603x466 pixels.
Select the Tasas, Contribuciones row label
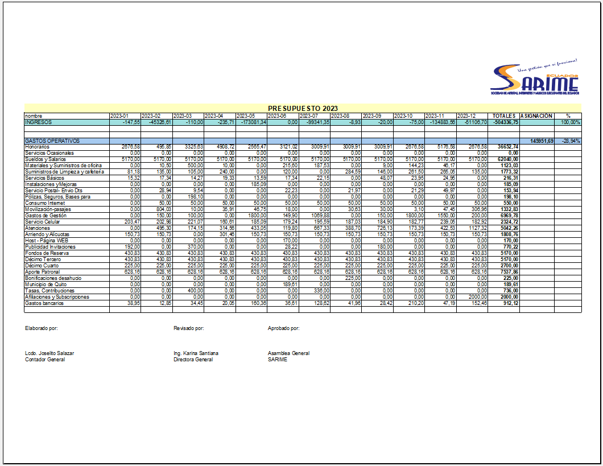tap(49, 291)
